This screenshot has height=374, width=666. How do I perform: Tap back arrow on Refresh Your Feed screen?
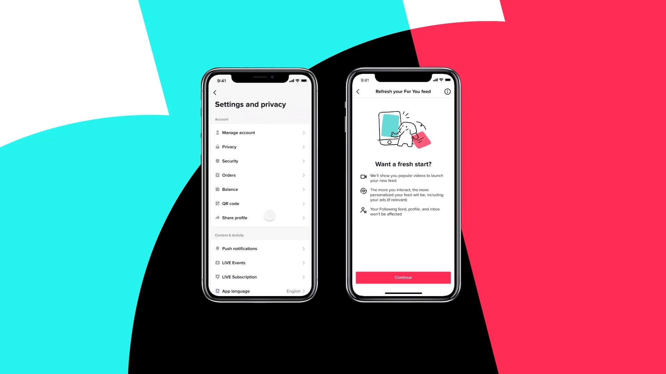pos(358,91)
